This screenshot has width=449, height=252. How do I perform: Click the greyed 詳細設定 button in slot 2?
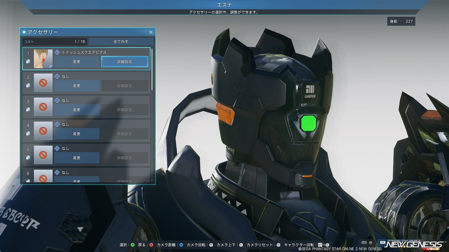pos(125,85)
